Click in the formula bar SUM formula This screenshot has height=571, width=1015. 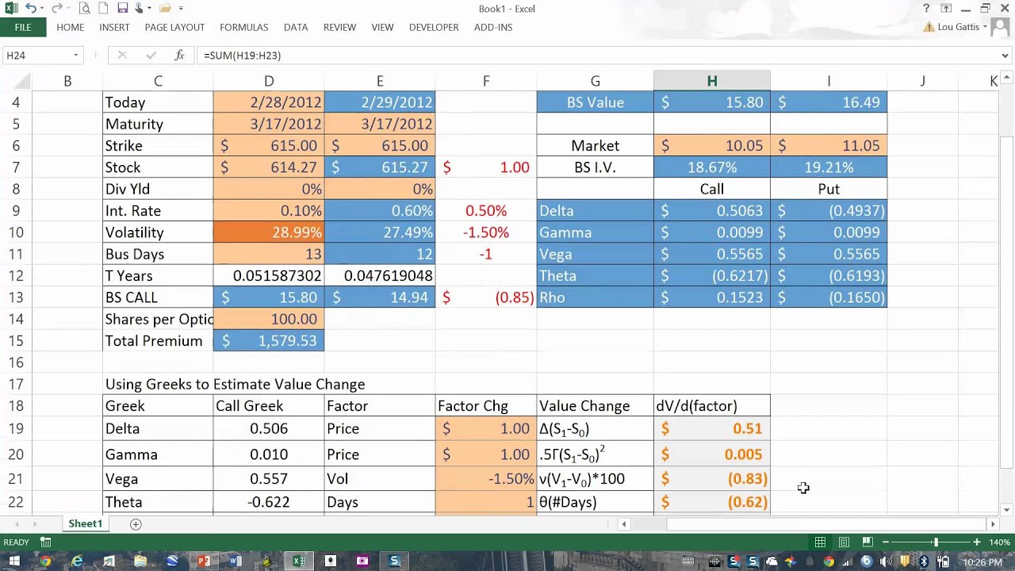point(242,56)
